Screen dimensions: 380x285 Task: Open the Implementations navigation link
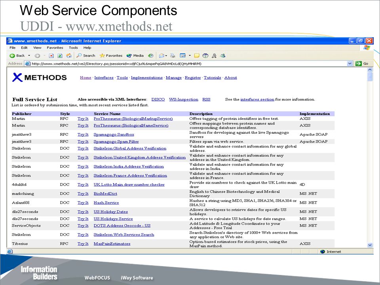pos(146,78)
